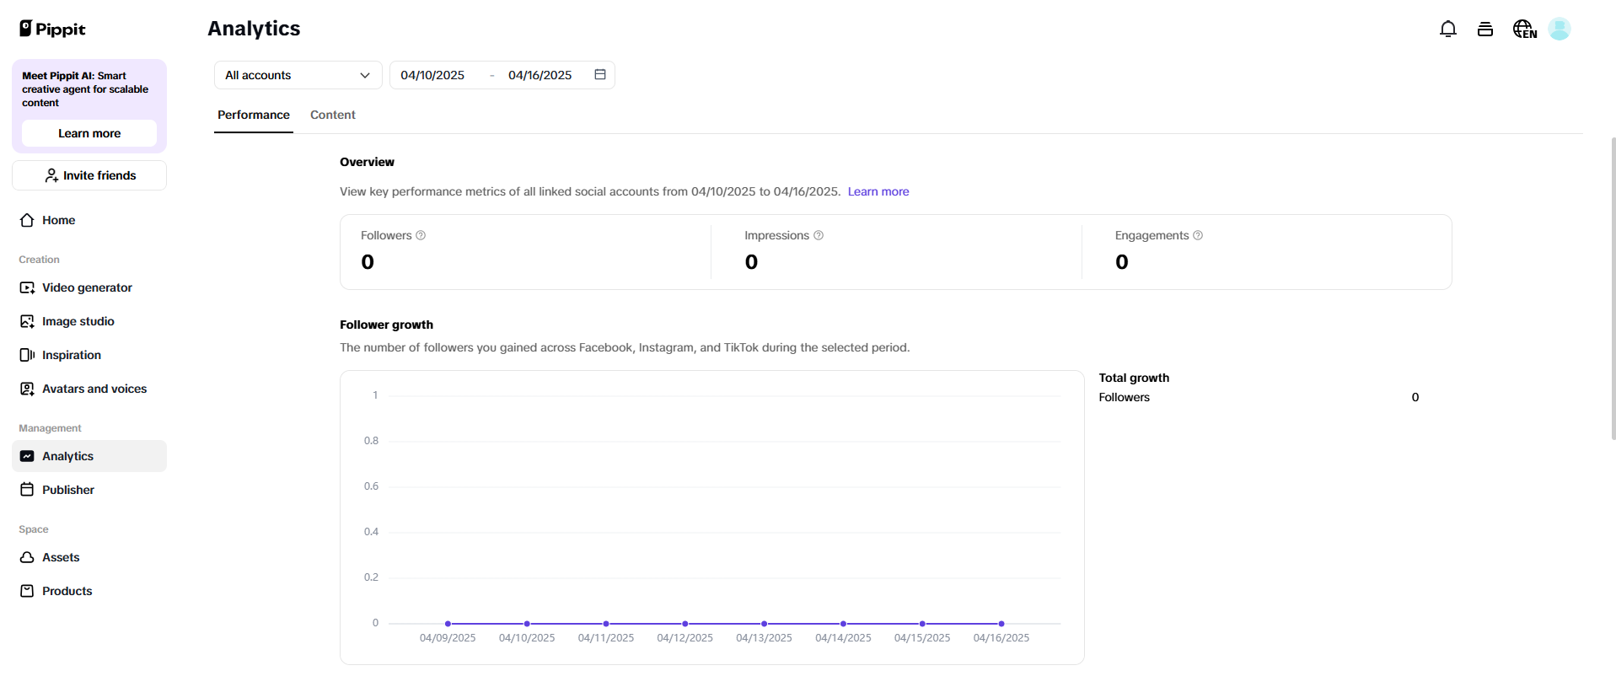
Task: Click the Video generator icon
Action: pos(27,287)
